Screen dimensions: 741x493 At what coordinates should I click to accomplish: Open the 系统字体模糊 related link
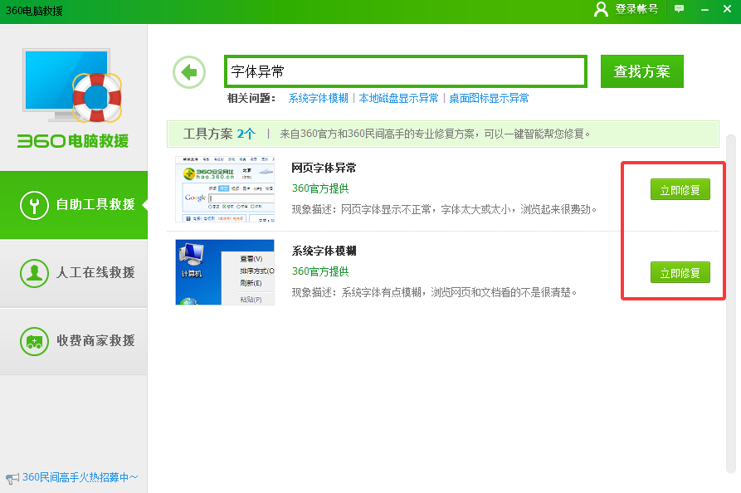tap(318, 98)
